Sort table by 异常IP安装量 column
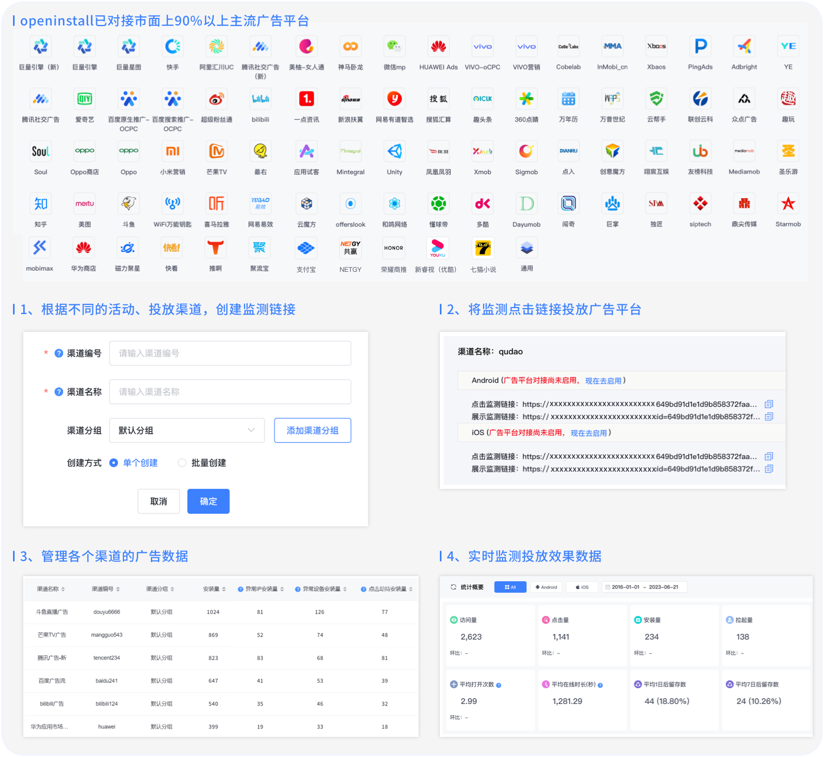This screenshot has height=757, width=824. click(282, 589)
